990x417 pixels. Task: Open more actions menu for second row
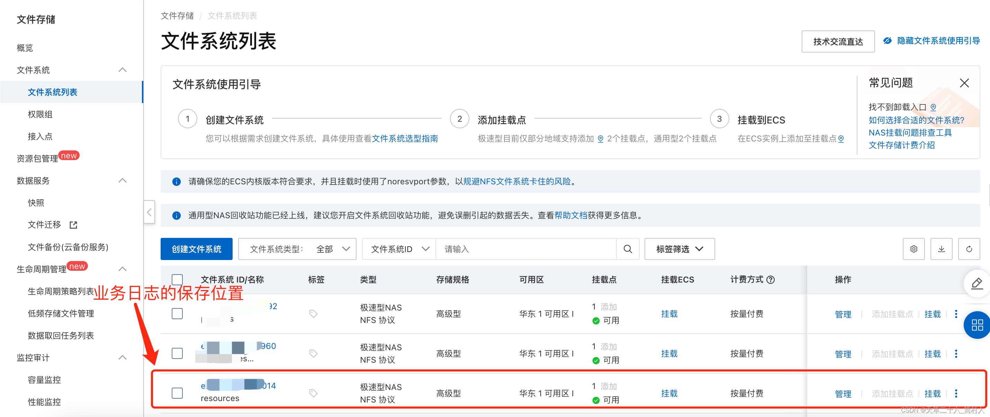(x=956, y=353)
